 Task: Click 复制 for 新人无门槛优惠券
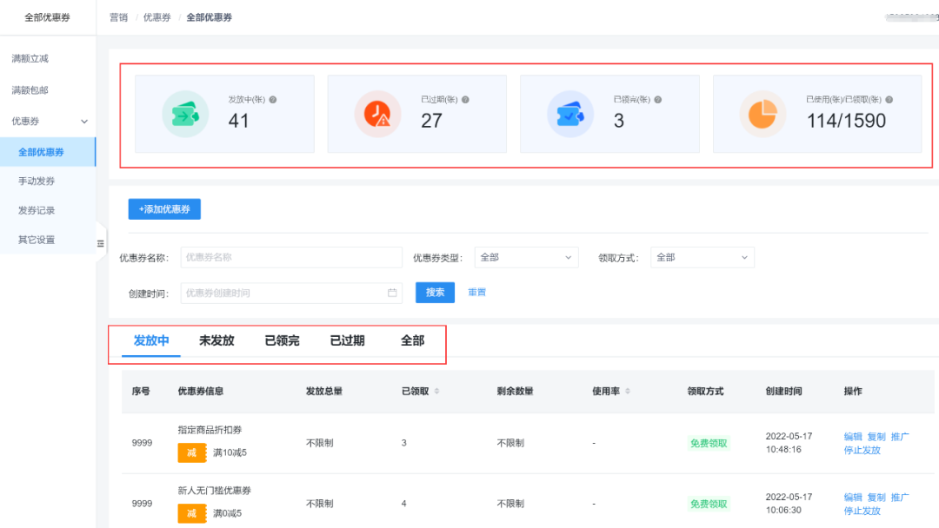876,498
